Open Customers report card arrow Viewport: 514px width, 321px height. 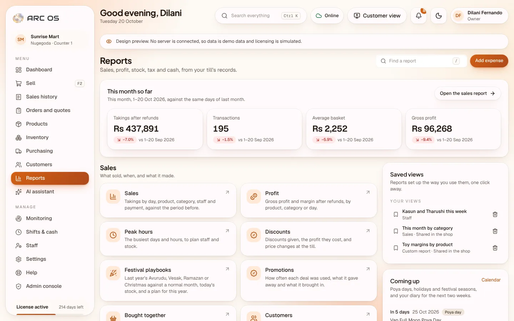368,314
